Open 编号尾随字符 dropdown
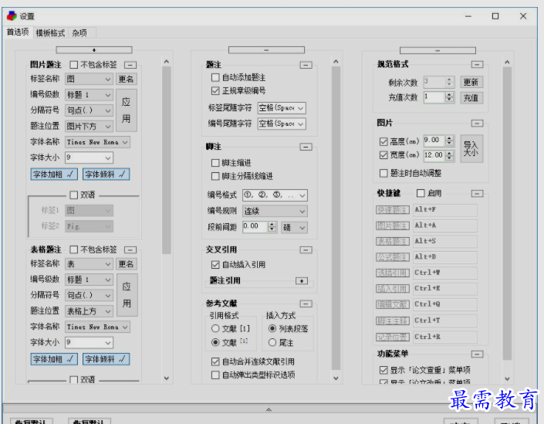Image resolution: width=544 pixels, height=424 pixels. point(282,124)
